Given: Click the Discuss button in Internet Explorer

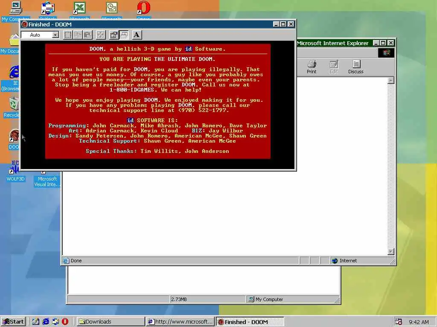Looking at the screenshot, I should point(355,67).
